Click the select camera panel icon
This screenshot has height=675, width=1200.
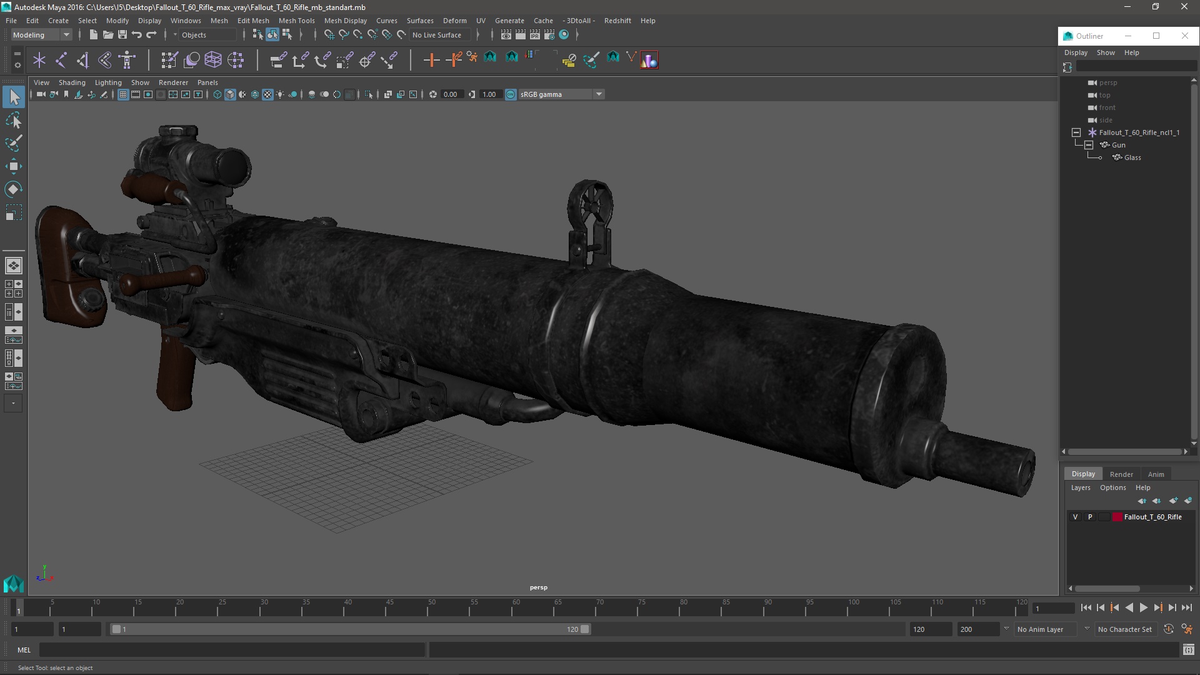[x=41, y=94]
